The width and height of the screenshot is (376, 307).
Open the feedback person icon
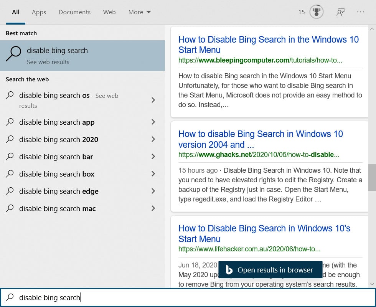pos(340,12)
